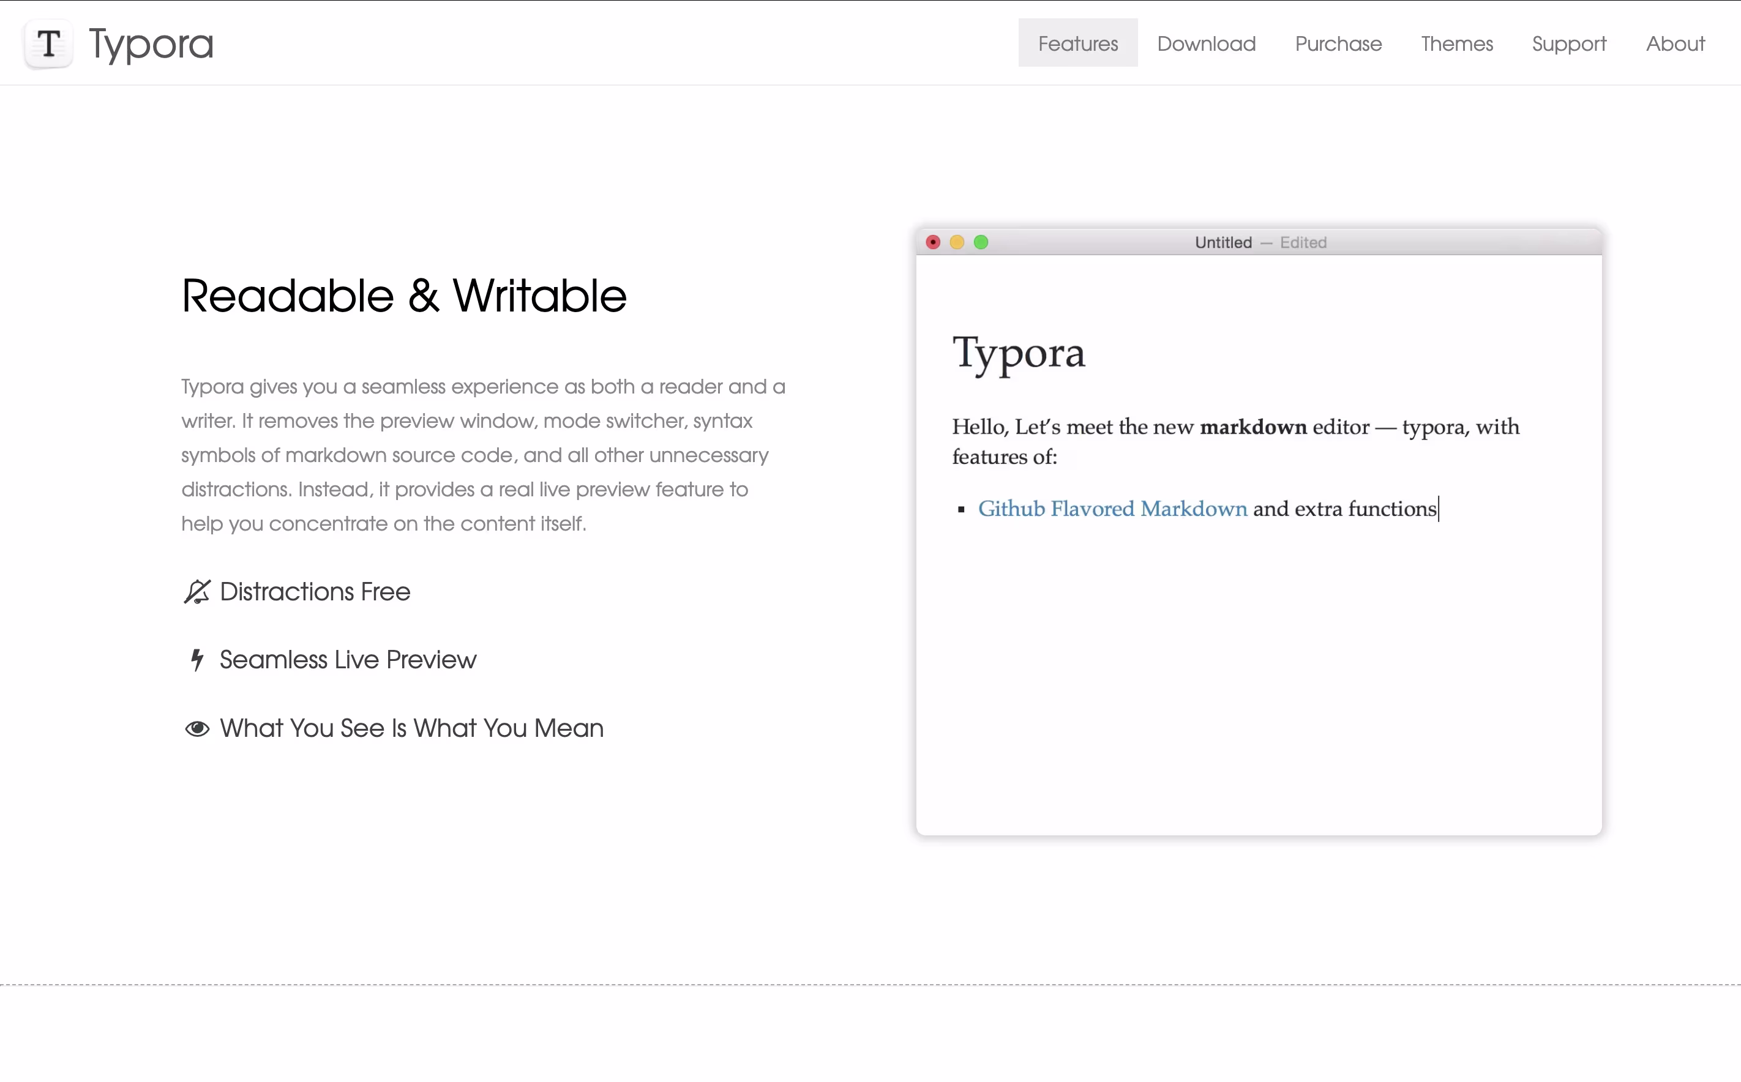
Task: Click the eye icon beside WYSIWYM
Action: 197,728
